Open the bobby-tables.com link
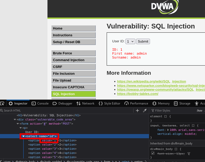The width and height of the screenshot is (205, 162). point(138,94)
